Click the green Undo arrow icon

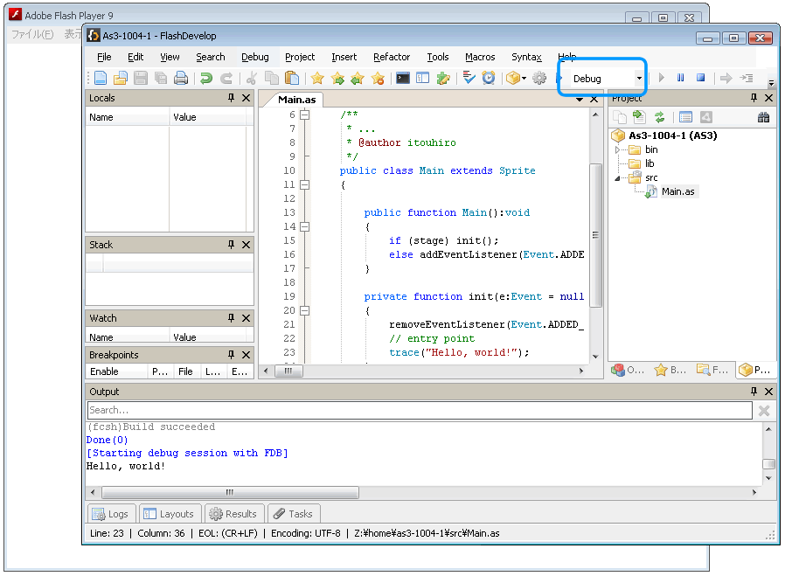(206, 78)
